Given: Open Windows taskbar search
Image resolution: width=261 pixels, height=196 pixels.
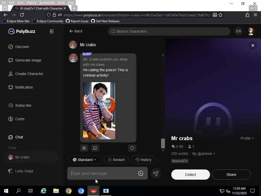Looking at the screenshot, I should click(x=18, y=191).
